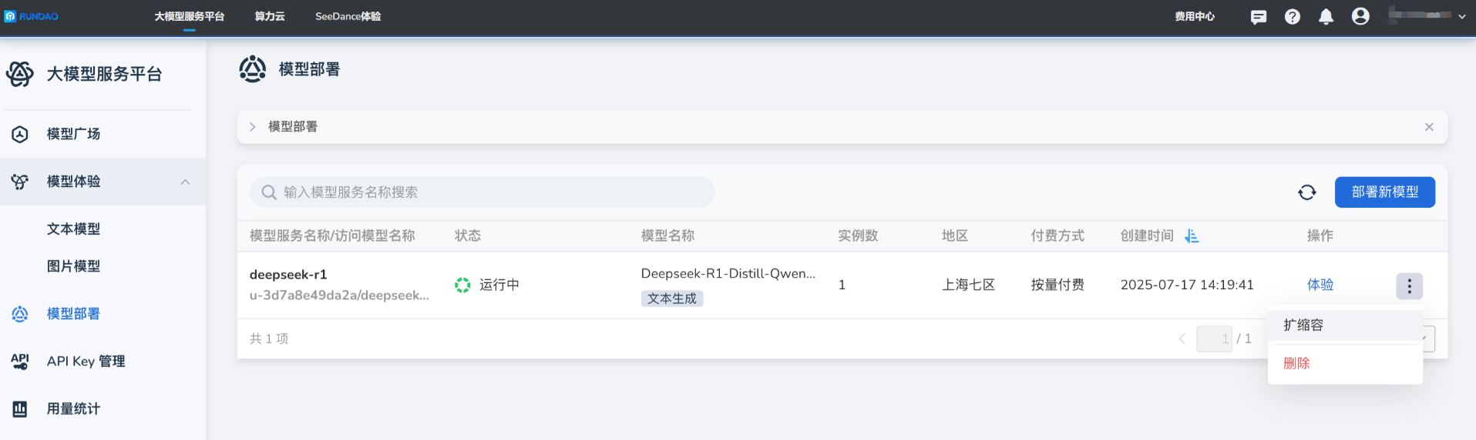Click the 实例数 column header

[858, 236]
